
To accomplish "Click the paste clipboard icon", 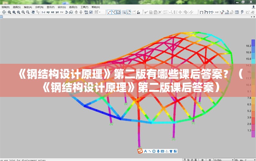I will click(x=156, y=12).
